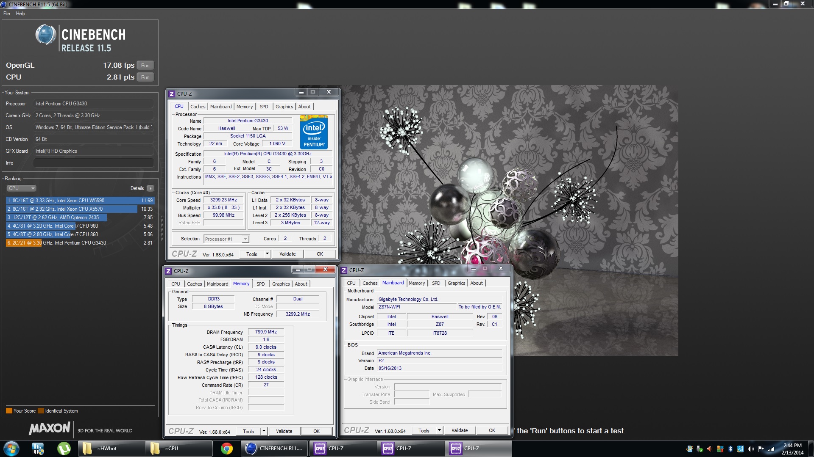Click Tools button in top CPU-Z window

(x=252, y=254)
